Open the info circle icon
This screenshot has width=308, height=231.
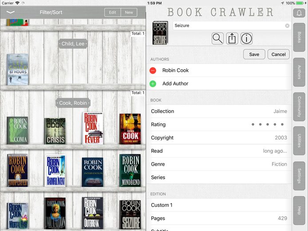246,38
